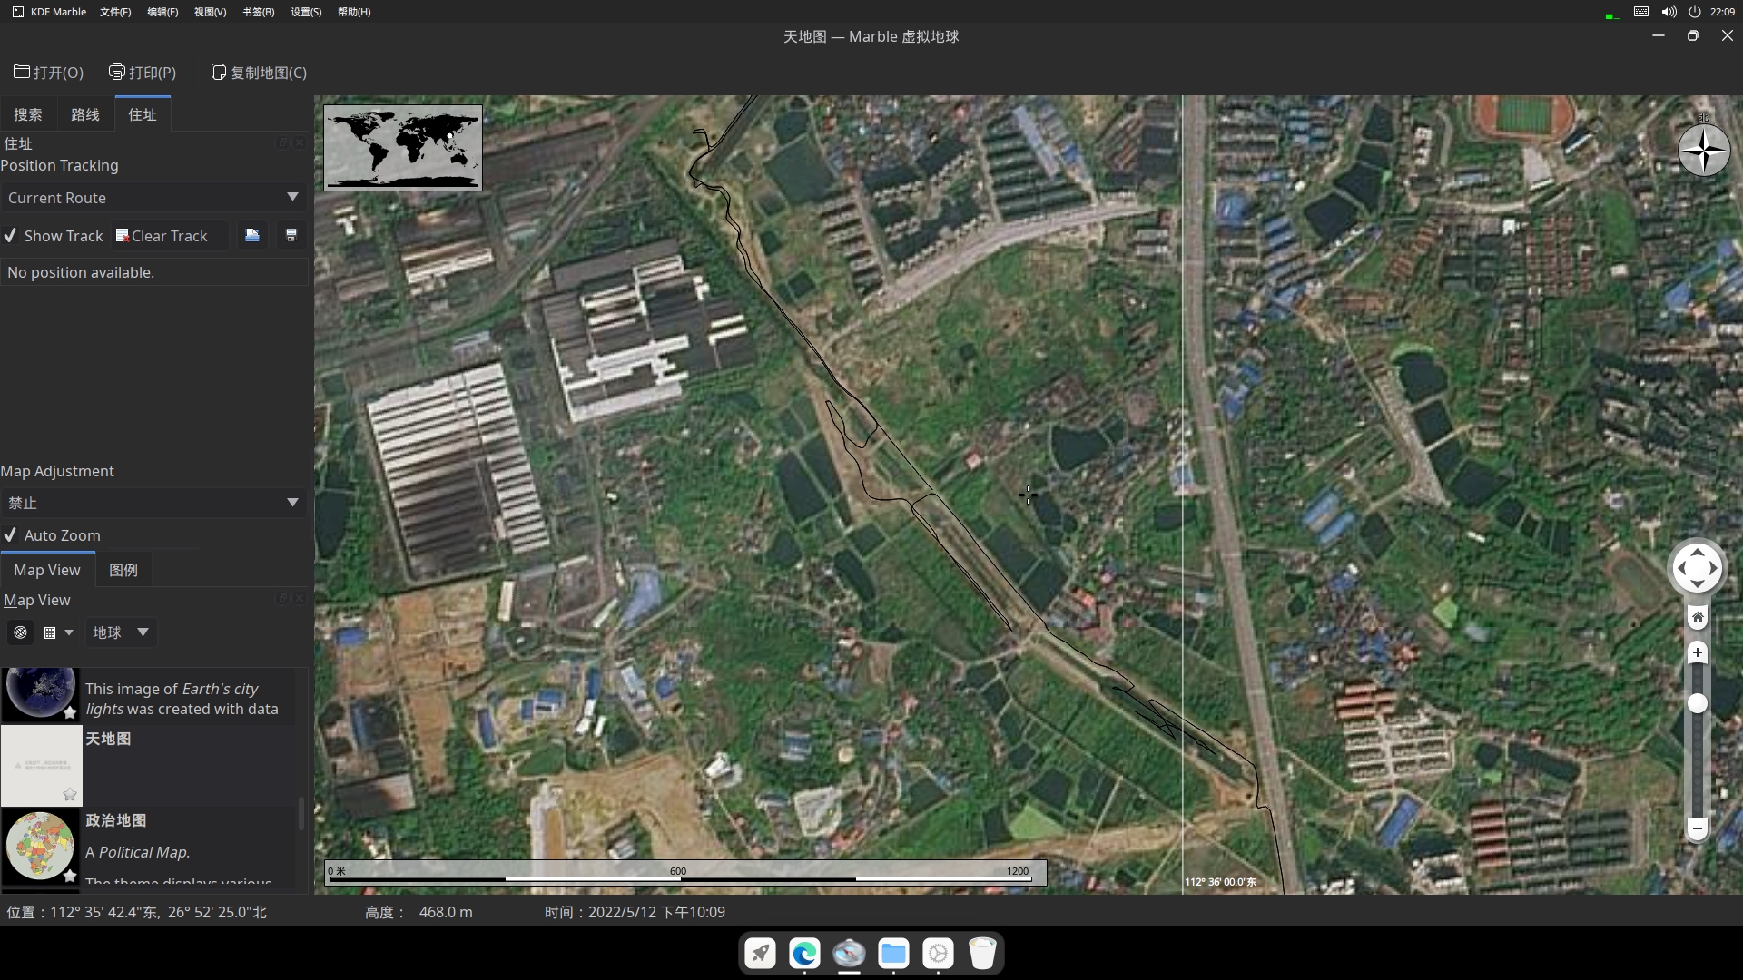Click the compass north icon
The height and width of the screenshot is (980, 1743).
click(1703, 151)
